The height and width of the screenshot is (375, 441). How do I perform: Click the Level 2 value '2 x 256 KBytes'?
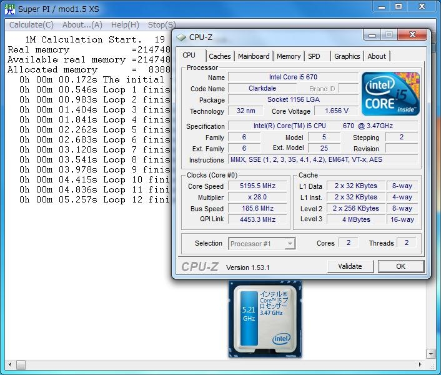click(x=356, y=209)
